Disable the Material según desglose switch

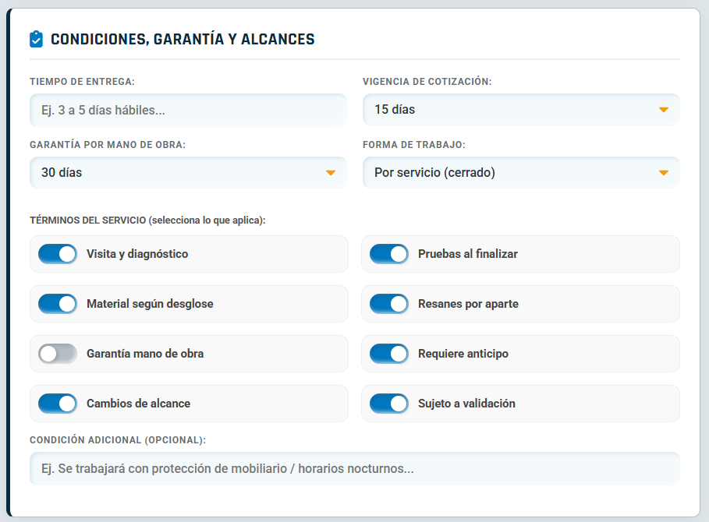[56, 304]
